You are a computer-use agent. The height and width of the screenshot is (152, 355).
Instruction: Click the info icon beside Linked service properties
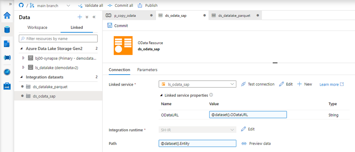211,95
